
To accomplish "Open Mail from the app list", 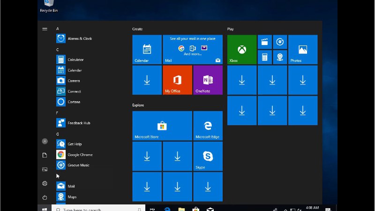I will [x=66, y=186].
